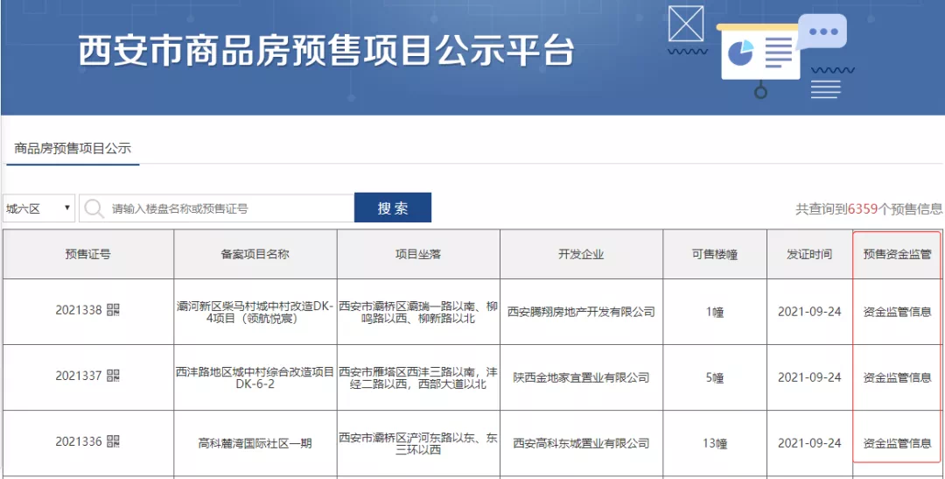Open the 城六区 district dropdown
The width and height of the screenshot is (945, 479).
[x=39, y=208]
